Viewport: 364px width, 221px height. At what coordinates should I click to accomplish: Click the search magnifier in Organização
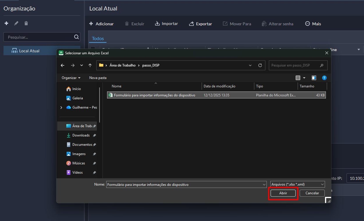point(76,37)
